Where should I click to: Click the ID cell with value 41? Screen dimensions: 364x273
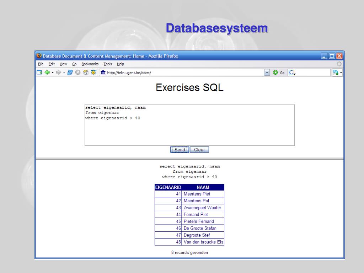pos(168,194)
